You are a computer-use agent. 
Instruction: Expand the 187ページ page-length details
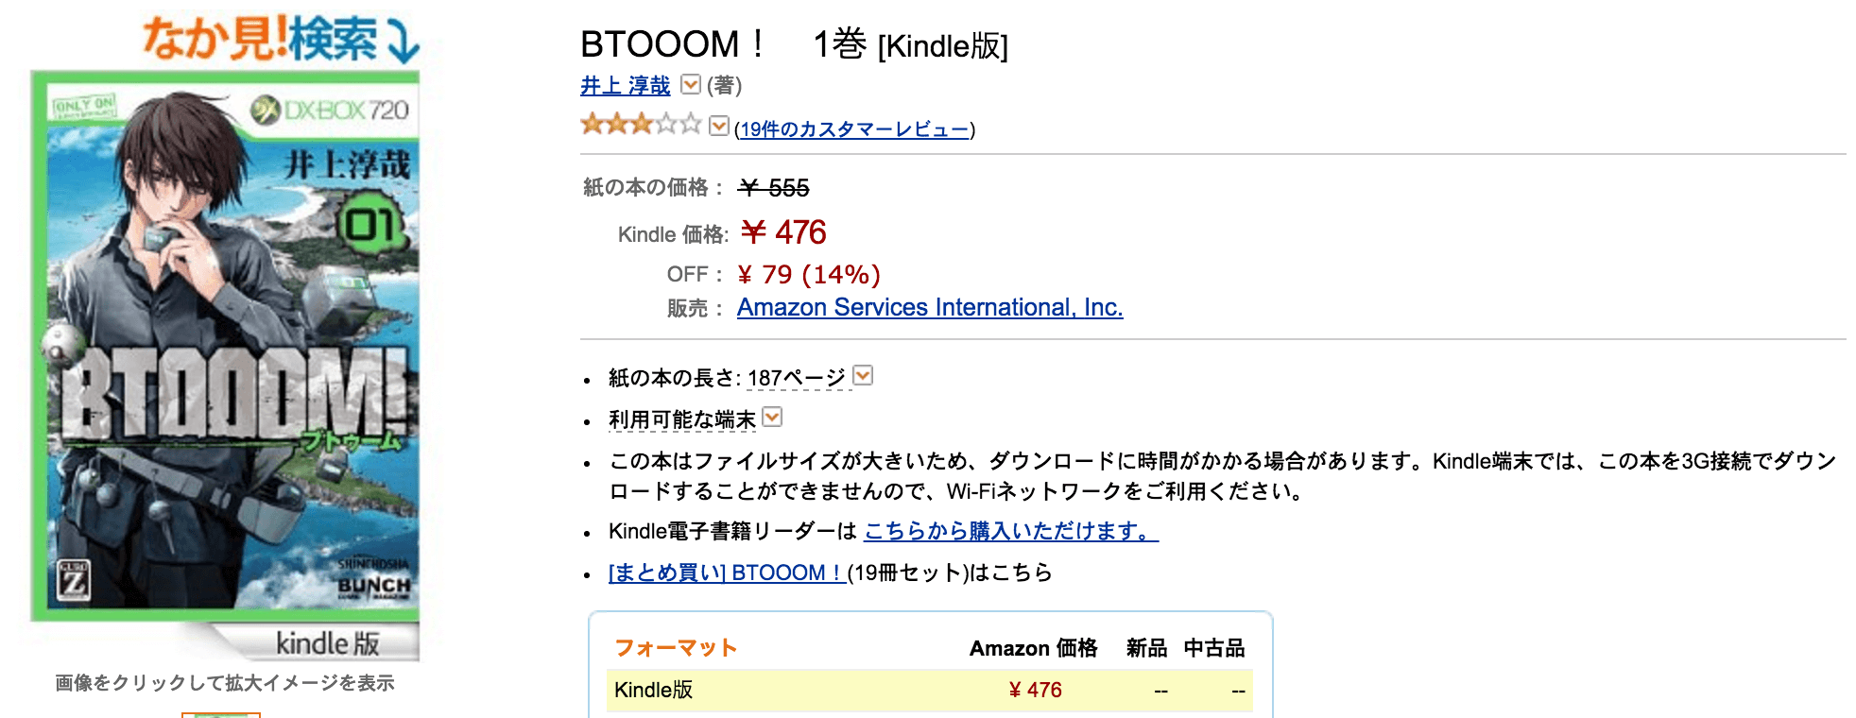pyautogui.click(x=862, y=376)
